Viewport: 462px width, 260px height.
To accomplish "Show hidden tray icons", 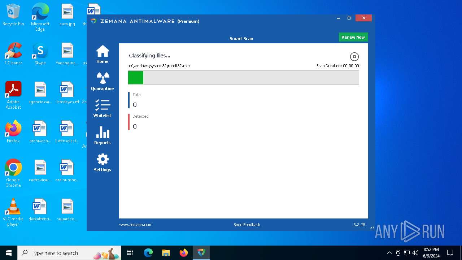I will 389,253.
